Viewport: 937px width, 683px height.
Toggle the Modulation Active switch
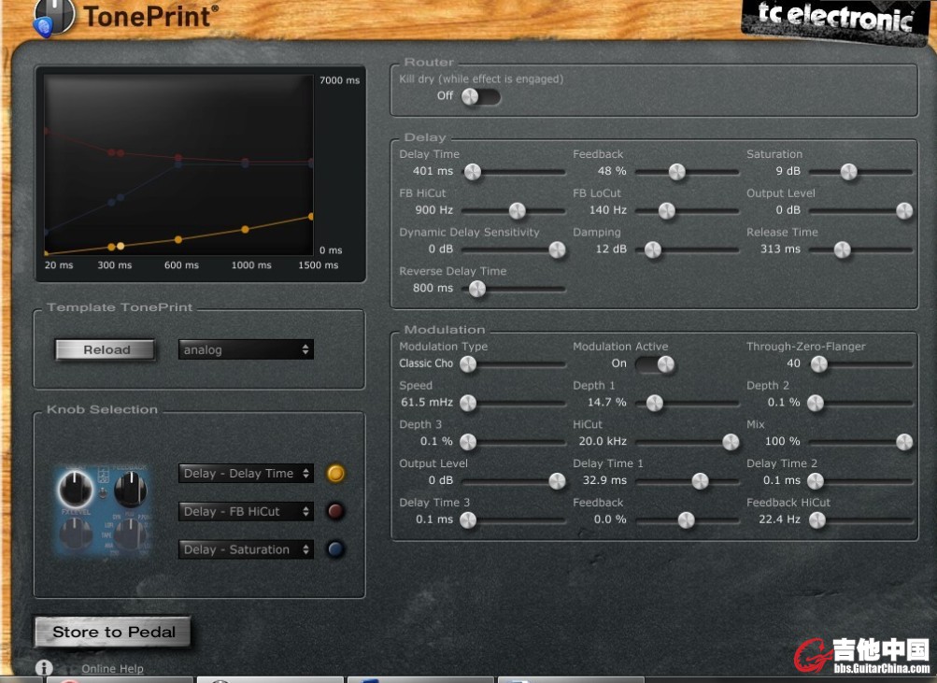(655, 363)
